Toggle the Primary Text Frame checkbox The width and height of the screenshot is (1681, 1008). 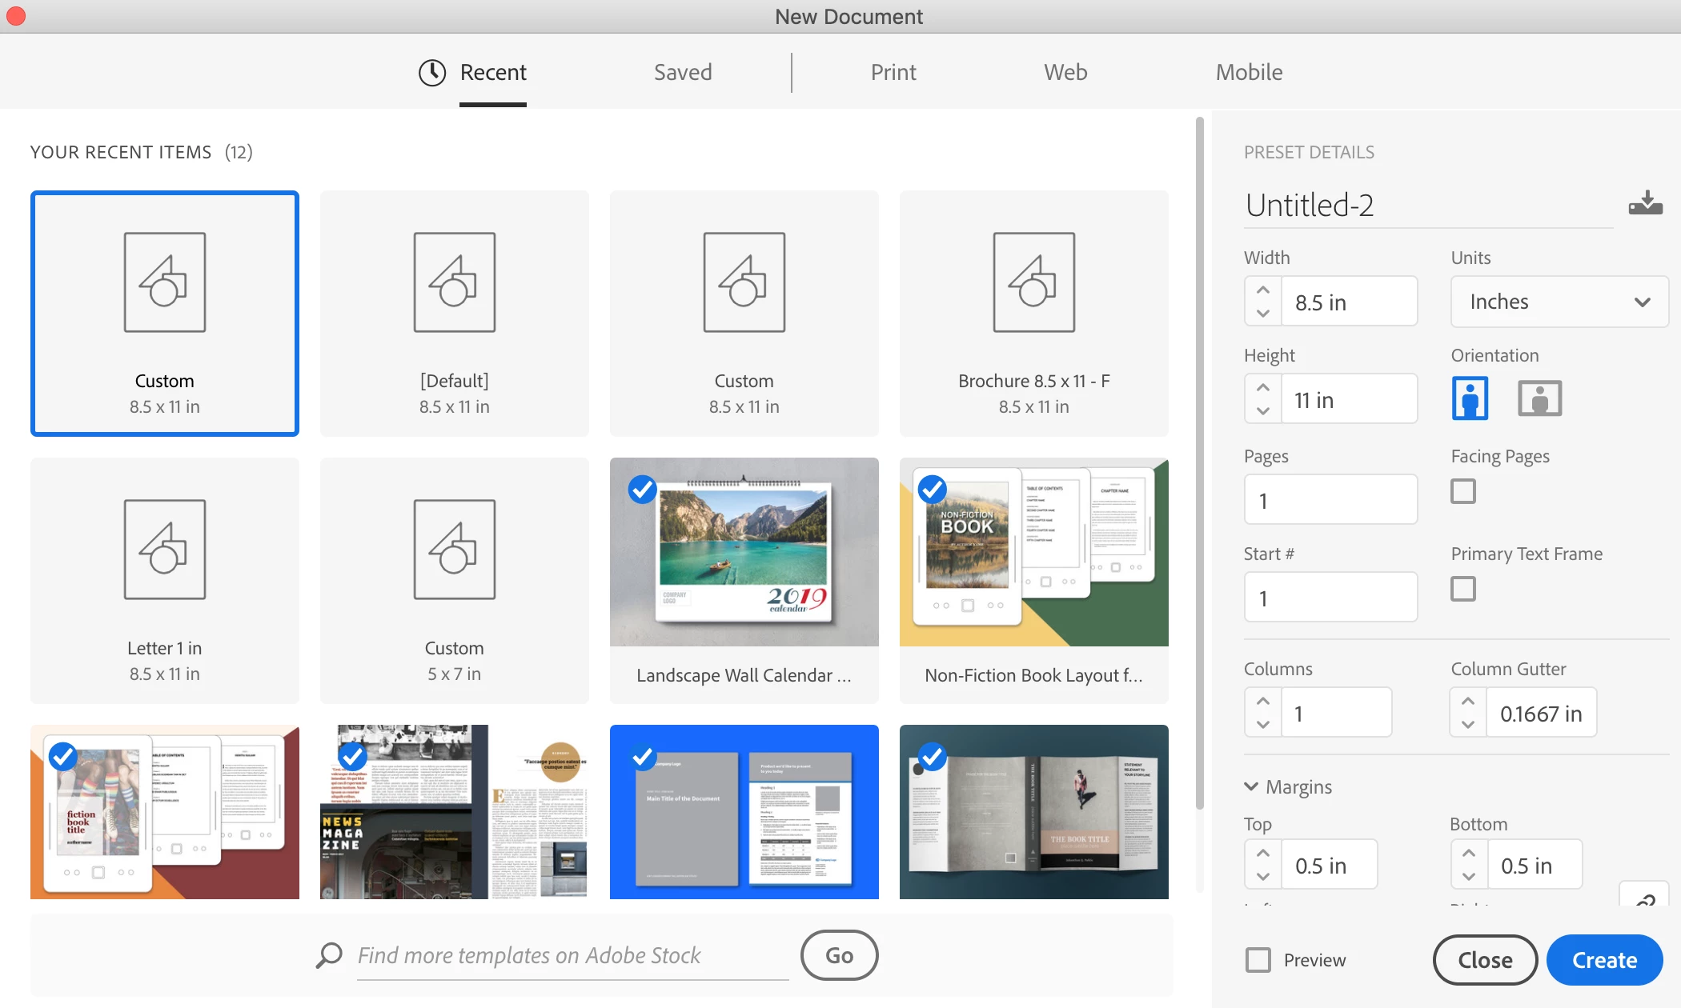[x=1463, y=589]
